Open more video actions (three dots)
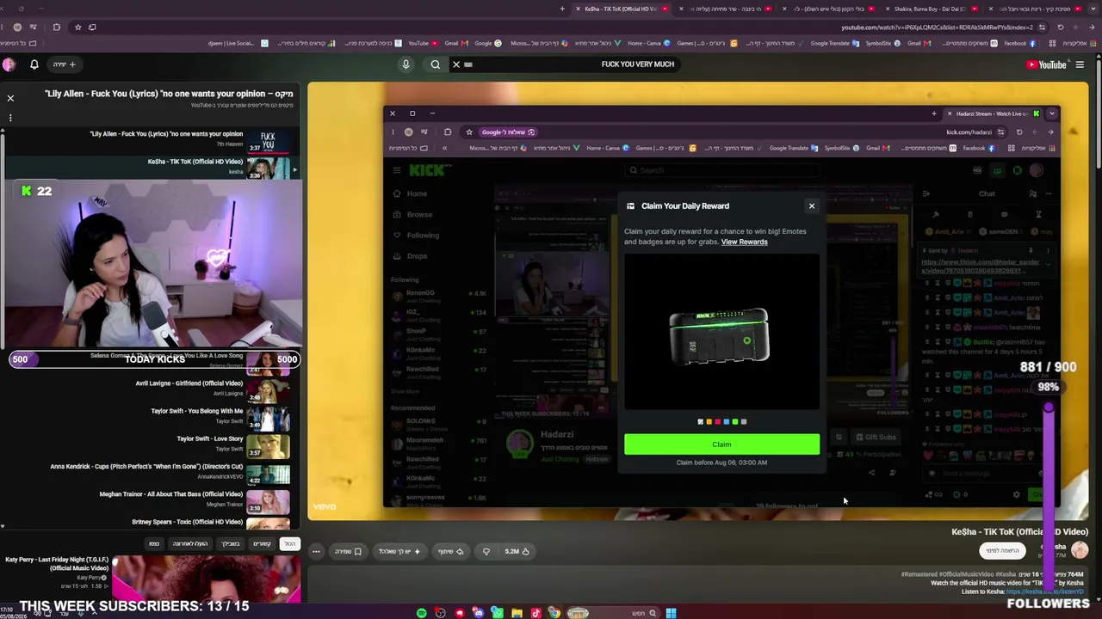This screenshot has width=1102, height=619. (x=316, y=551)
